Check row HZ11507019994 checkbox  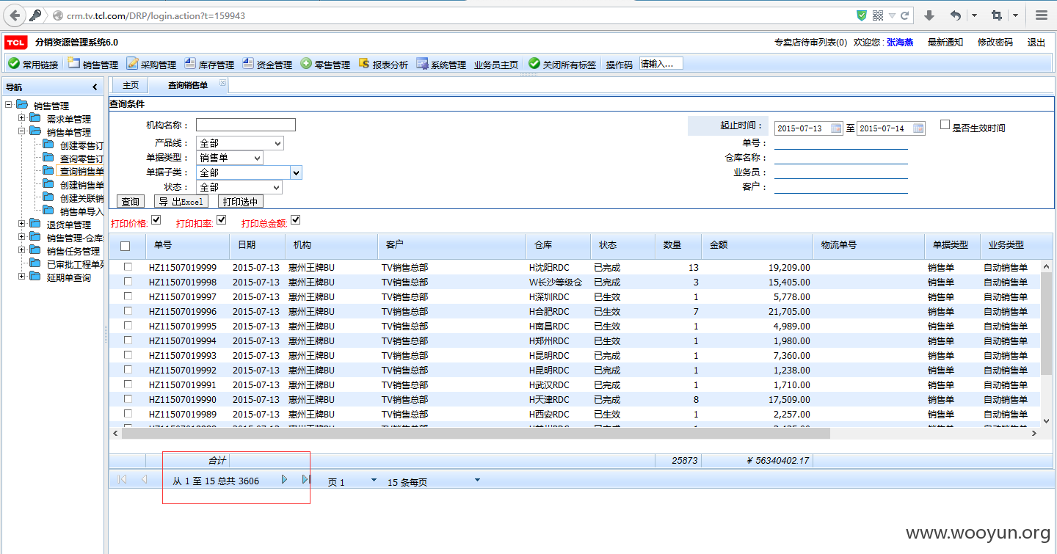pyautogui.click(x=128, y=340)
